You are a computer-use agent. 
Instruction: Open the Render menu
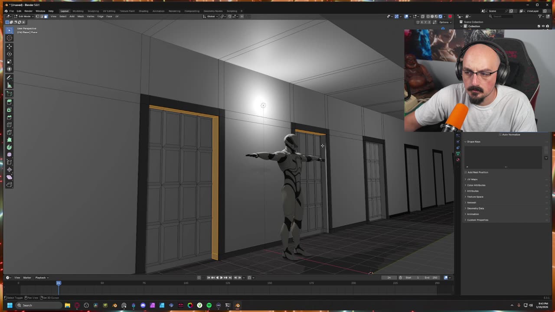click(x=28, y=11)
